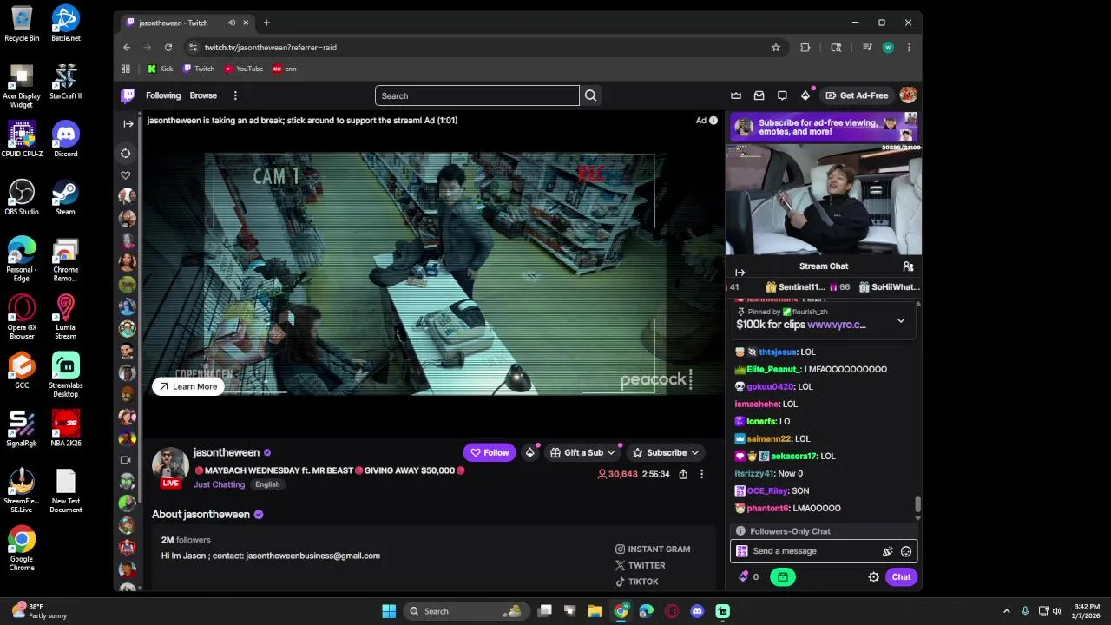Click the search magnifier button on Twitch

[590, 95]
